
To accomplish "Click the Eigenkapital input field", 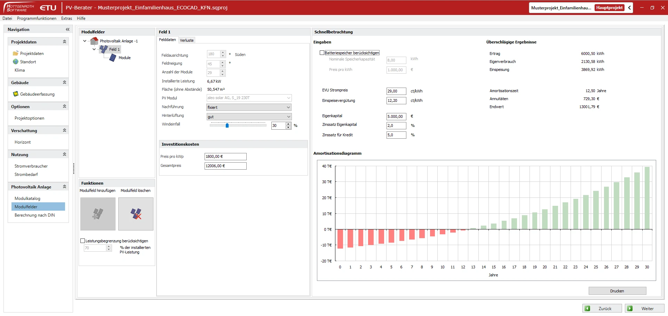I will click(396, 116).
